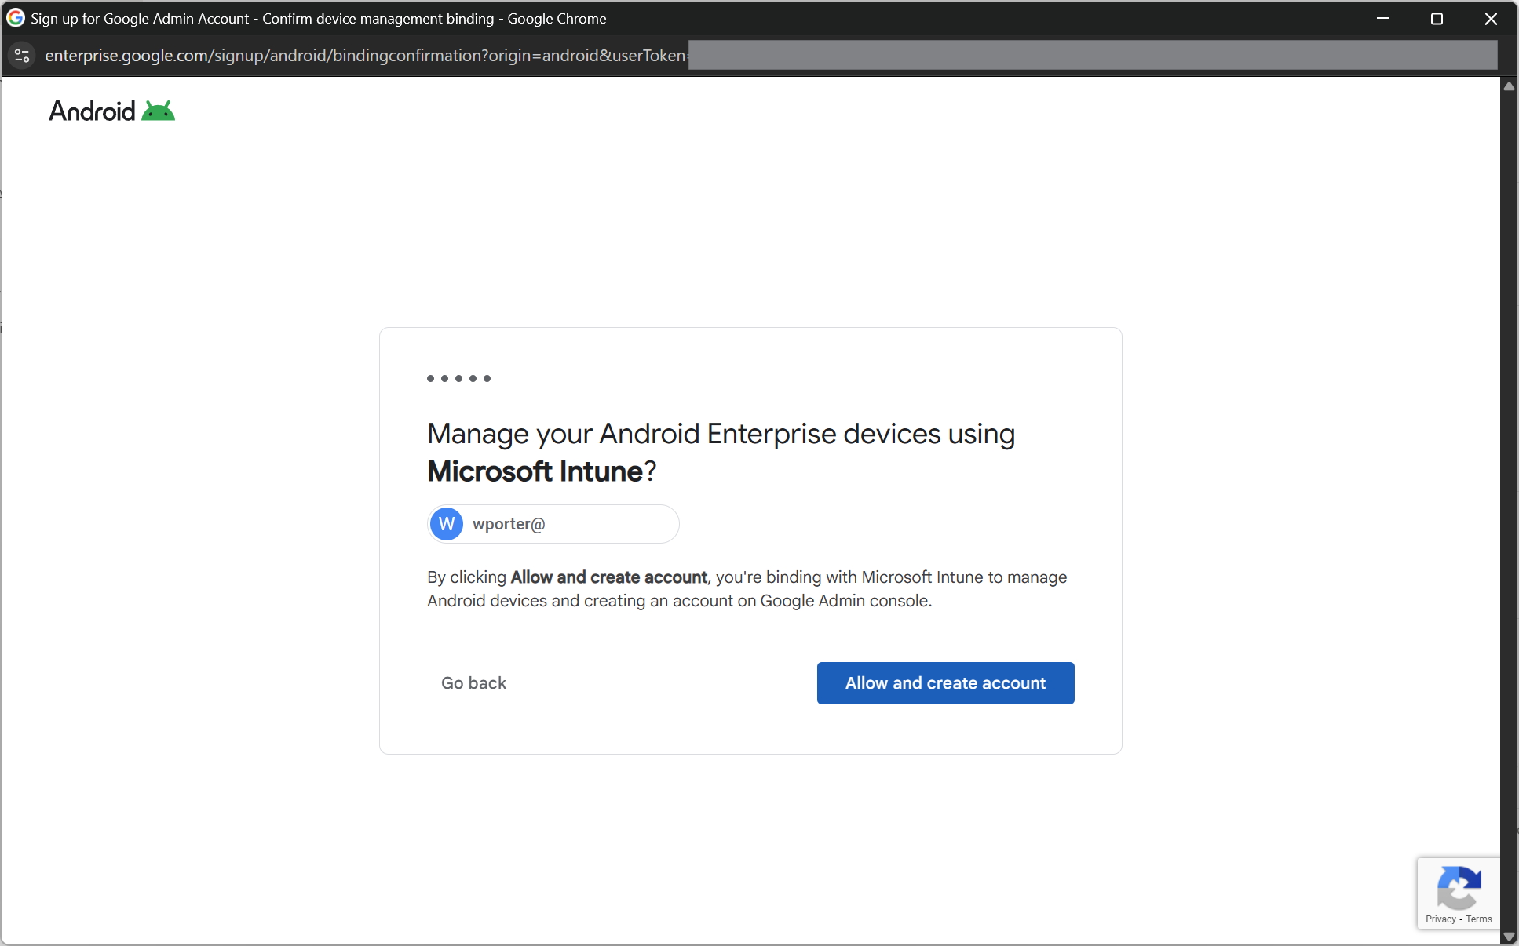Click the Android logo in page header
This screenshot has height=946, width=1519.
(x=112, y=111)
